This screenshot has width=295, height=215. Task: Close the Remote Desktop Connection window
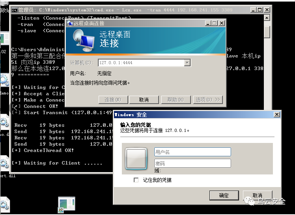[222, 23]
